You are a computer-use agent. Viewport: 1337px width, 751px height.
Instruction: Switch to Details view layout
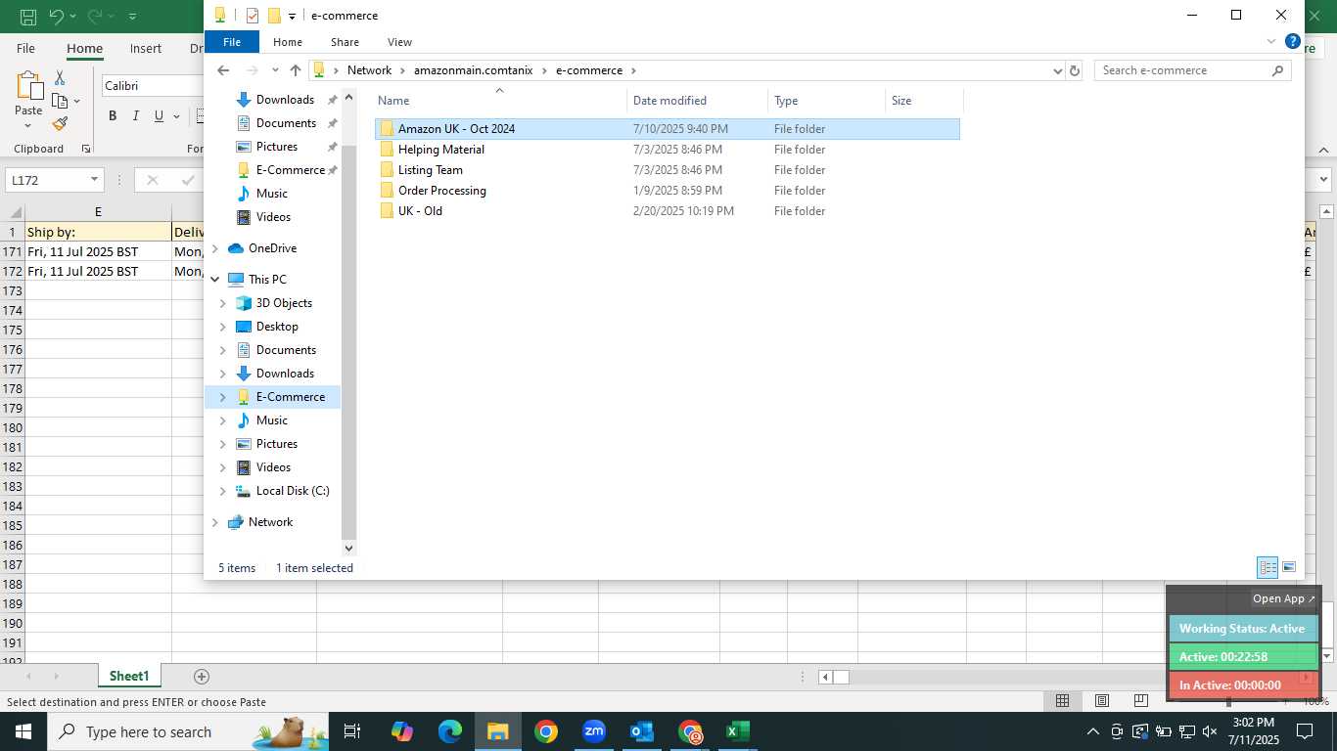click(x=1268, y=567)
